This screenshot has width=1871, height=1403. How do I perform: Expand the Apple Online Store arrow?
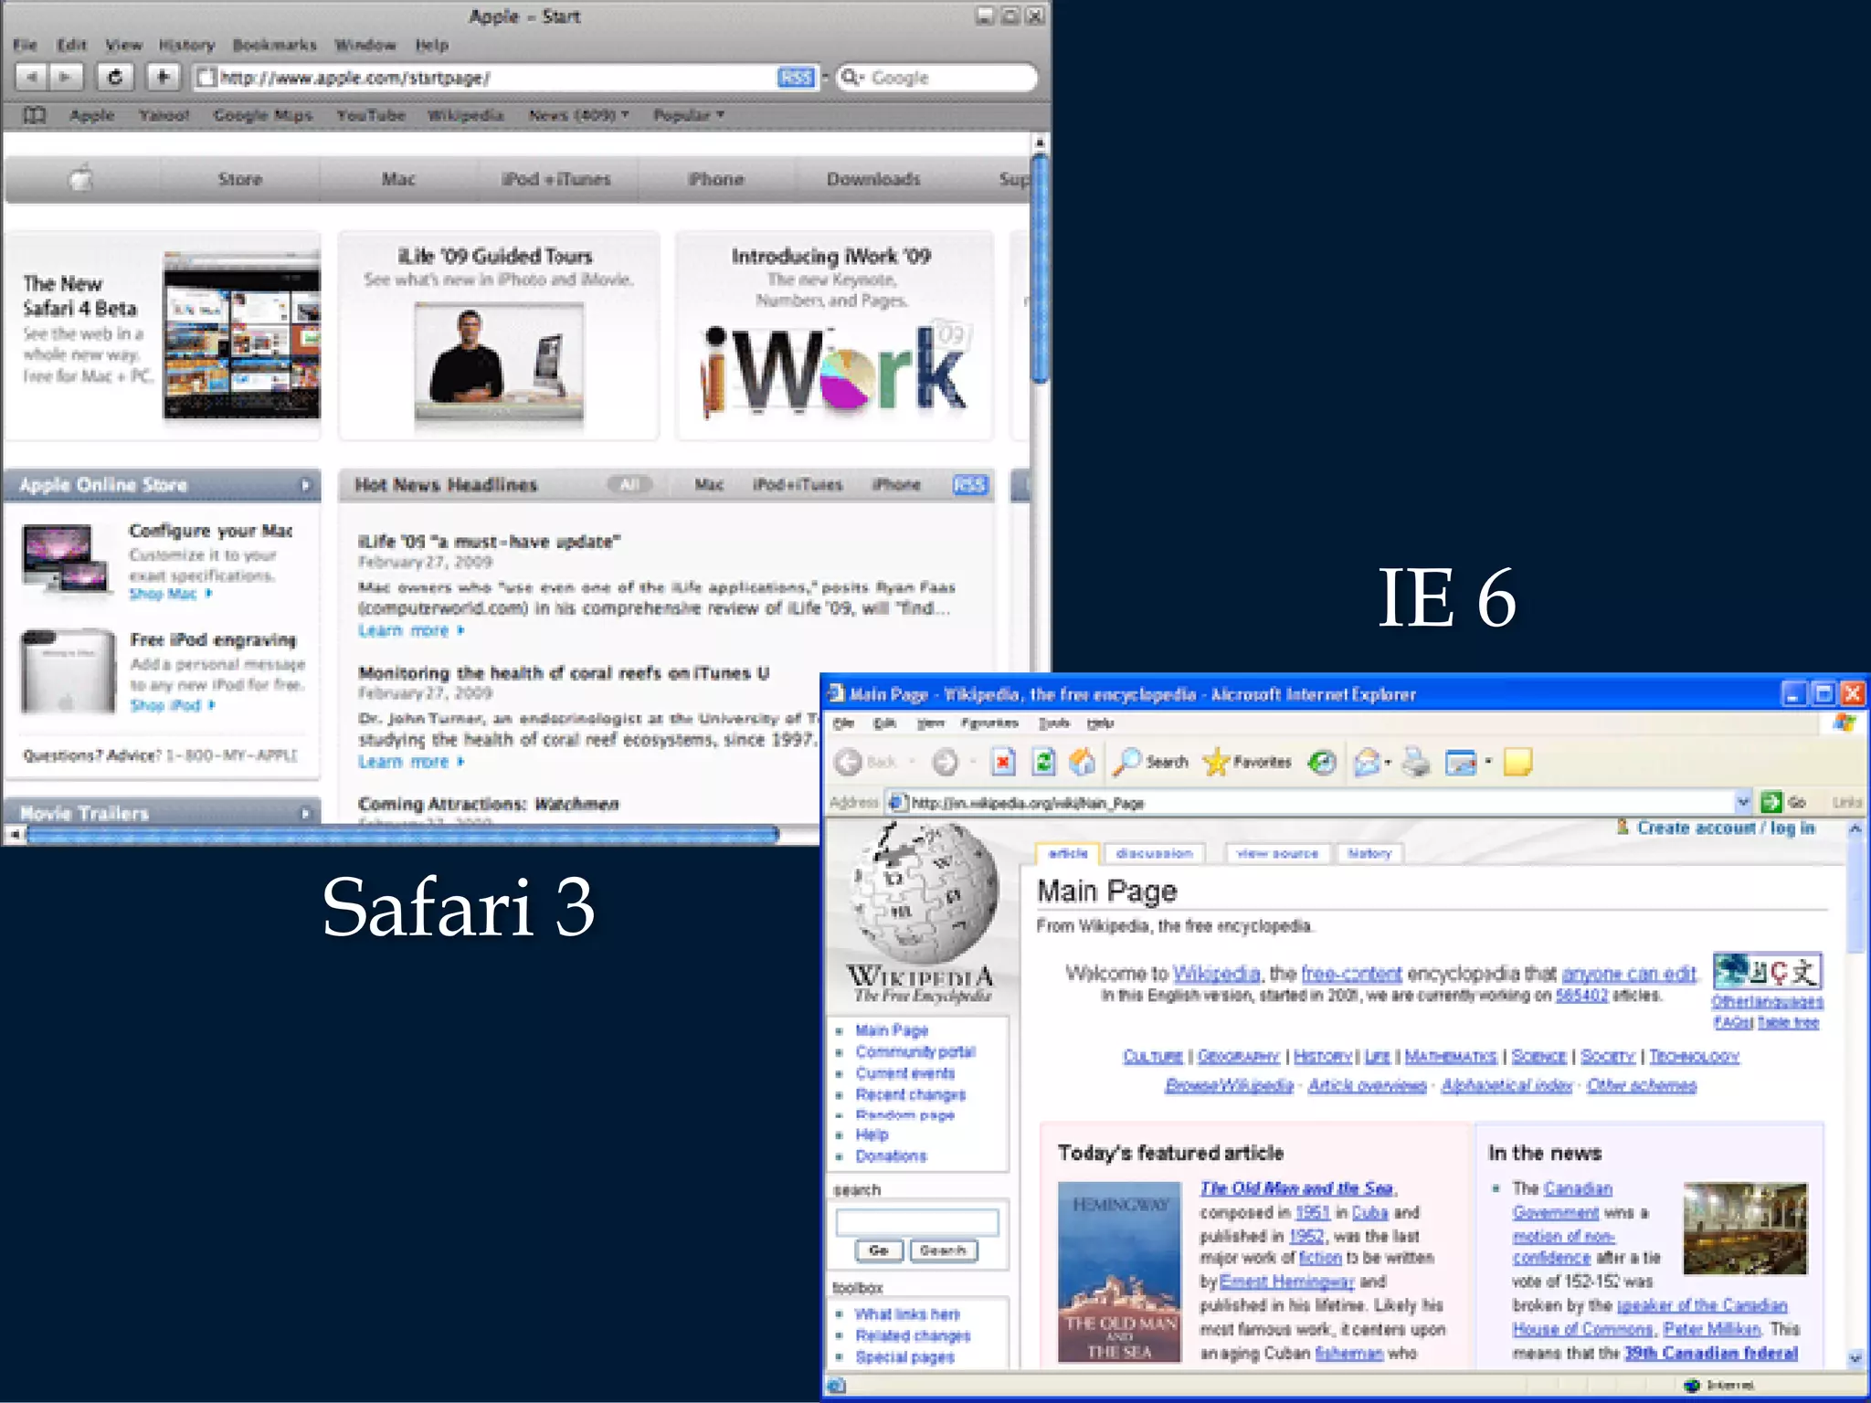tap(306, 485)
